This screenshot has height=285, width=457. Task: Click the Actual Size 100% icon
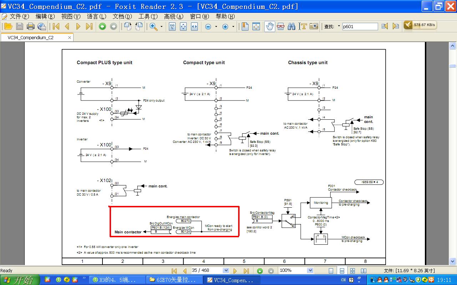[172, 26]
